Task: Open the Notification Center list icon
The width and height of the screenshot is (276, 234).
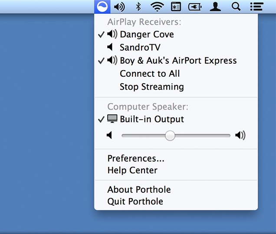Action: tap(257, 6)
